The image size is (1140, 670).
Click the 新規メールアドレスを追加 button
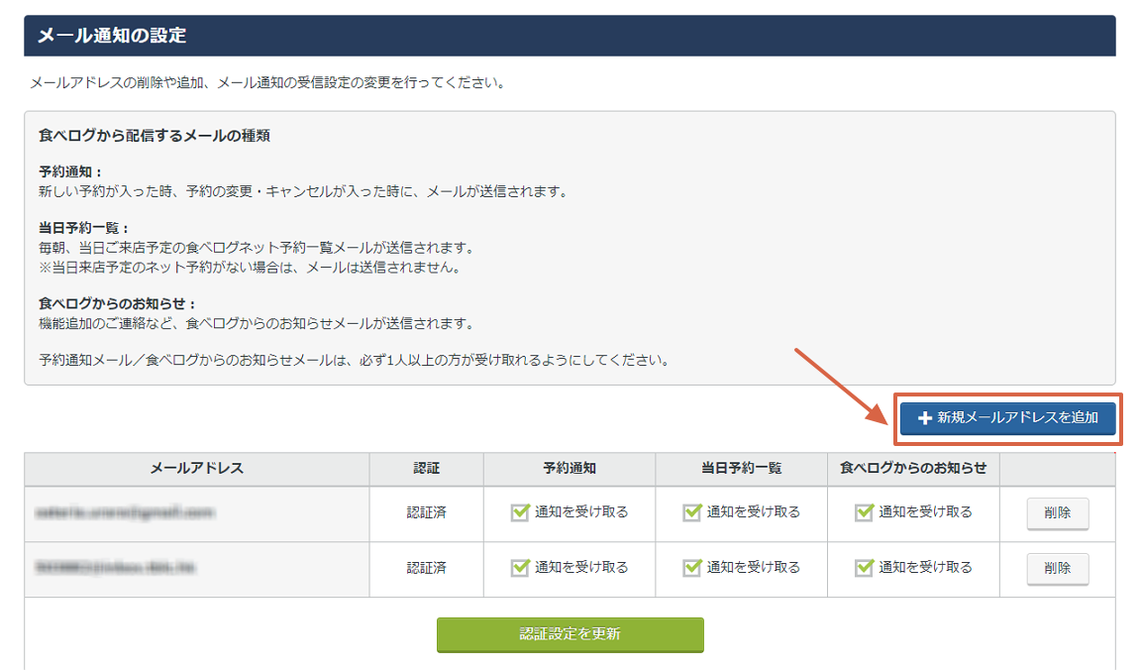coord(1008,418)
